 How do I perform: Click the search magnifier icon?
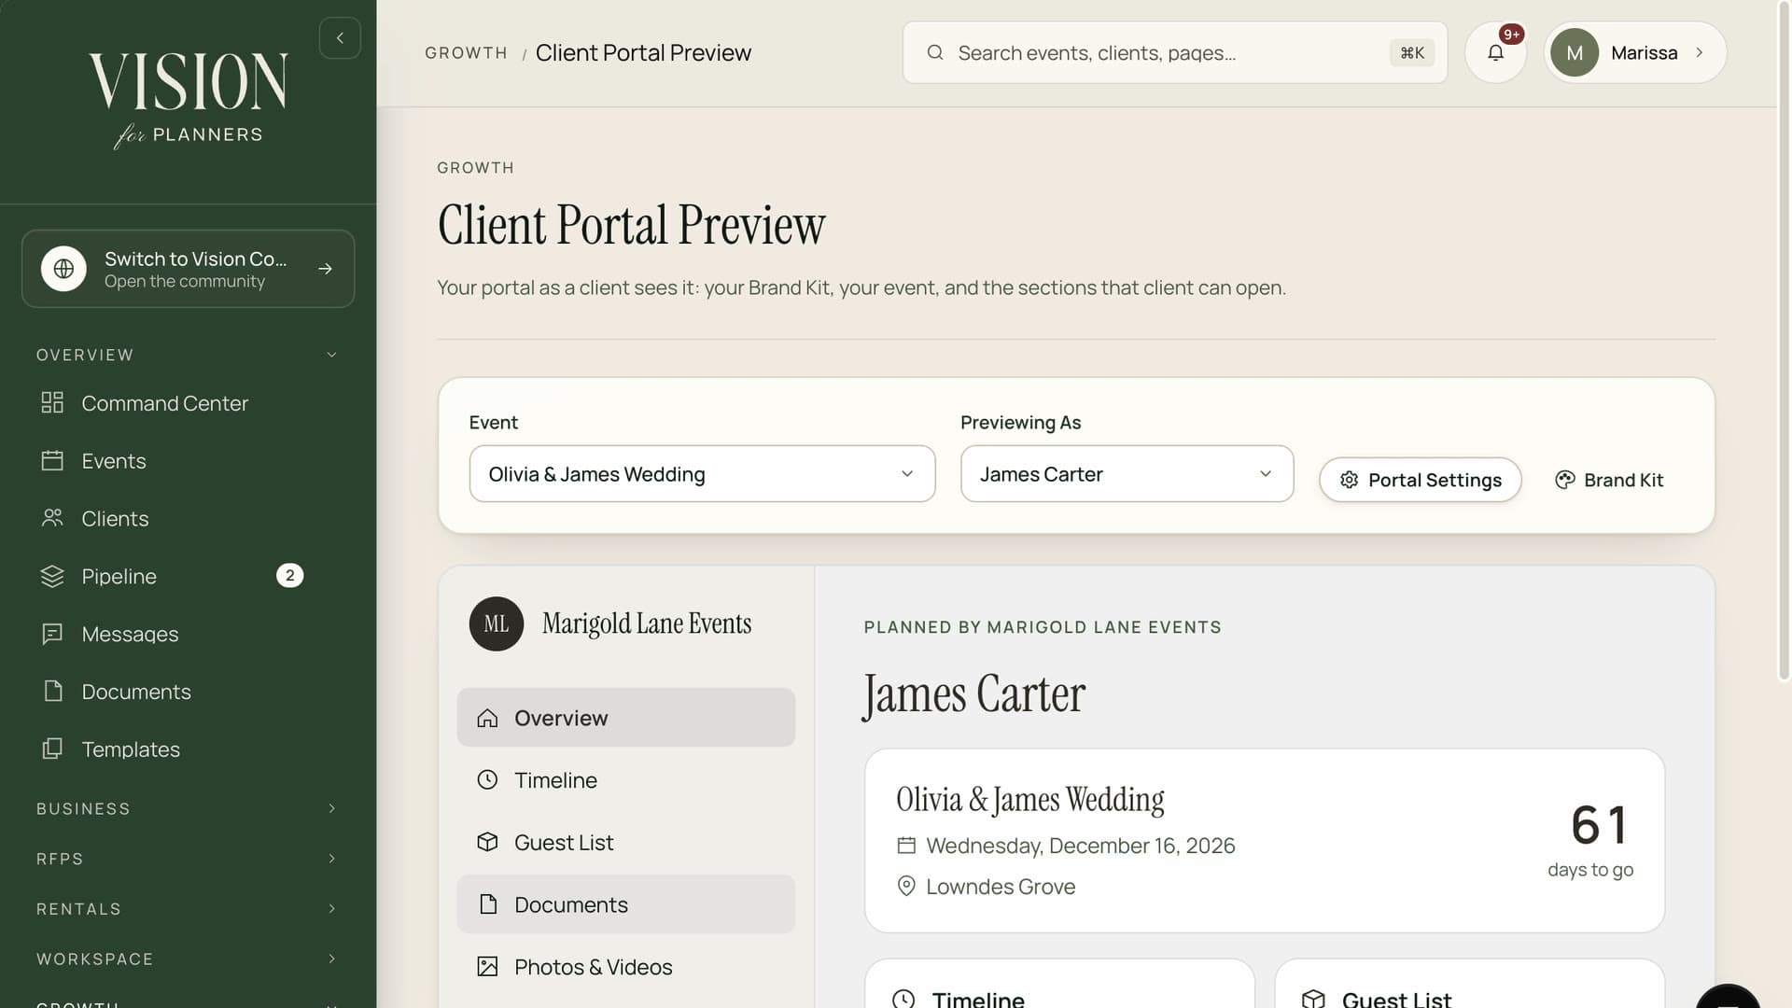[934, 53]
